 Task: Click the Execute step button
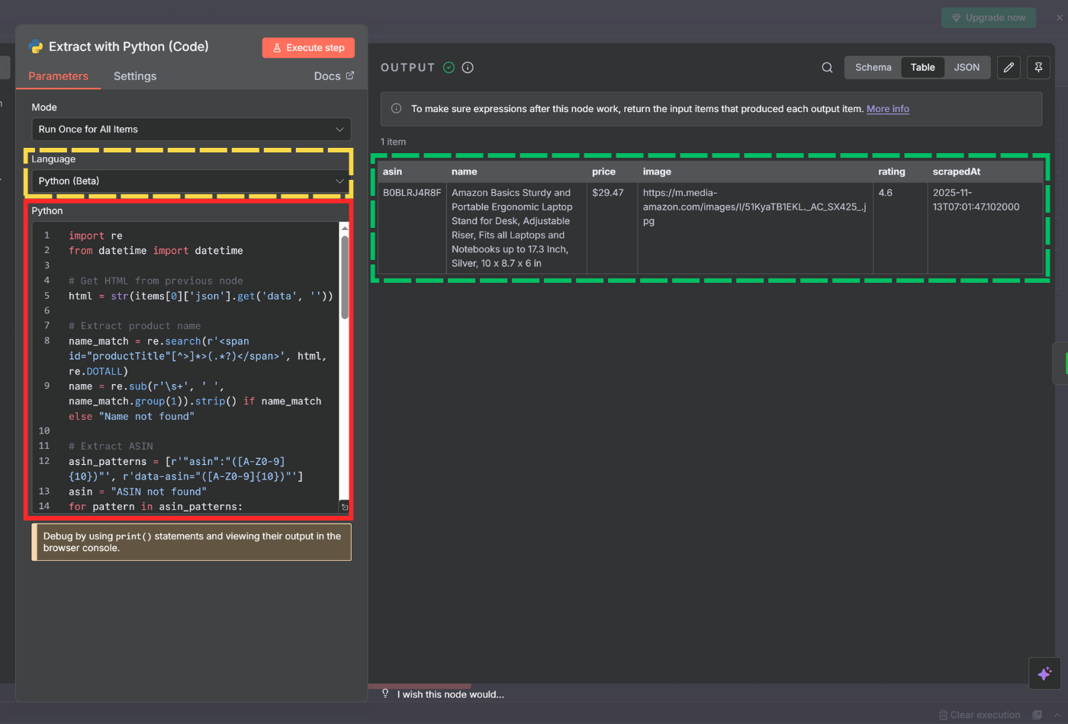coord(308,47)
